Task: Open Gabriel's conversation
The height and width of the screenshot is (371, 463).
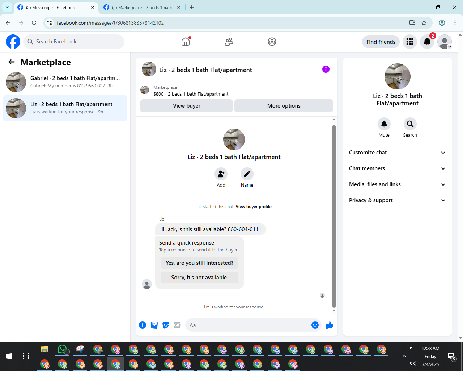Action: (65, 82)
